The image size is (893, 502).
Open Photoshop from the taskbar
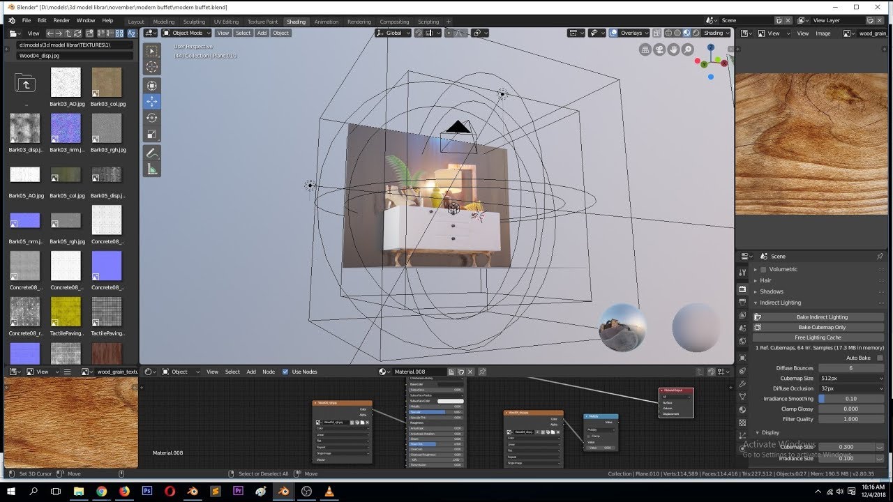tap(147, 492)
